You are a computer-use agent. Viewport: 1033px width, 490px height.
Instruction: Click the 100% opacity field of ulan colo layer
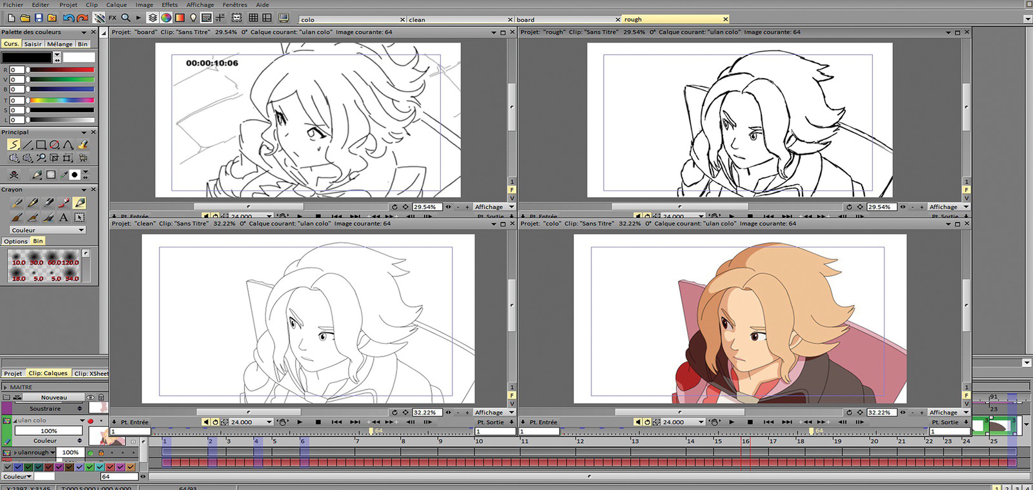48,431
